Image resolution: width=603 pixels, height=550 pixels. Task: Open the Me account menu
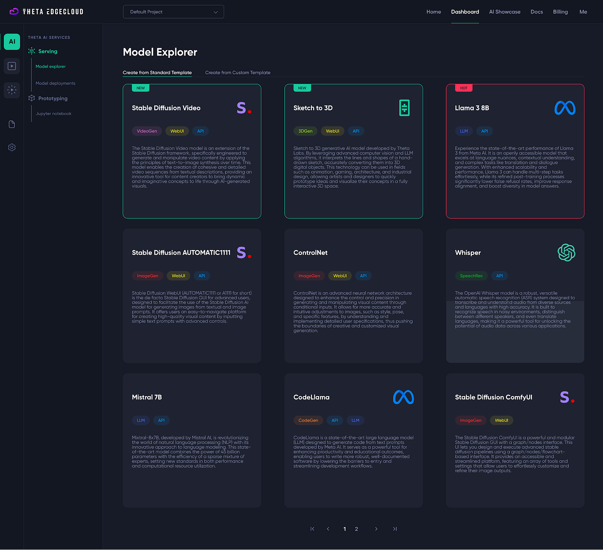[x=583, y=12]
